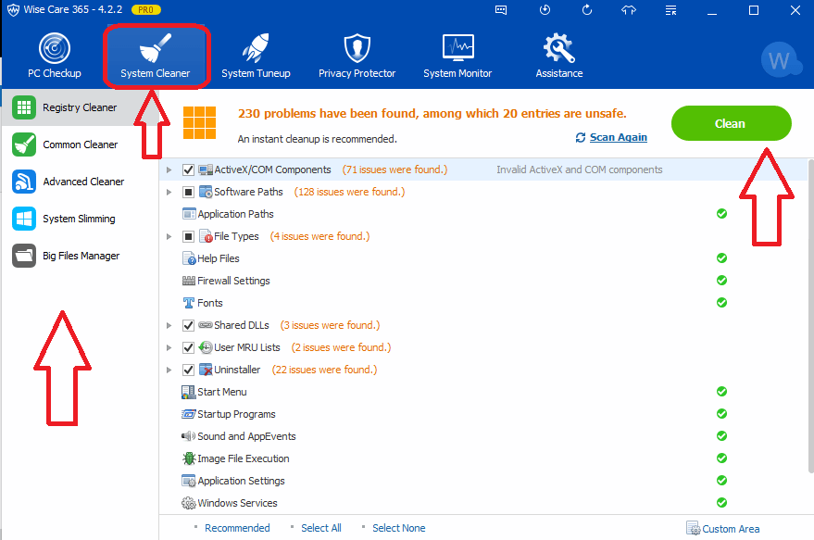Select the Firewall Settings row text

tap(233, 281)
